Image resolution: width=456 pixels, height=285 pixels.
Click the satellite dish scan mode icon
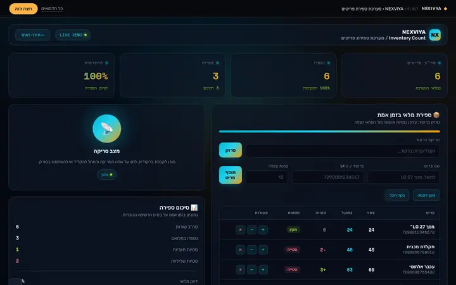click(x=107, y=129)
